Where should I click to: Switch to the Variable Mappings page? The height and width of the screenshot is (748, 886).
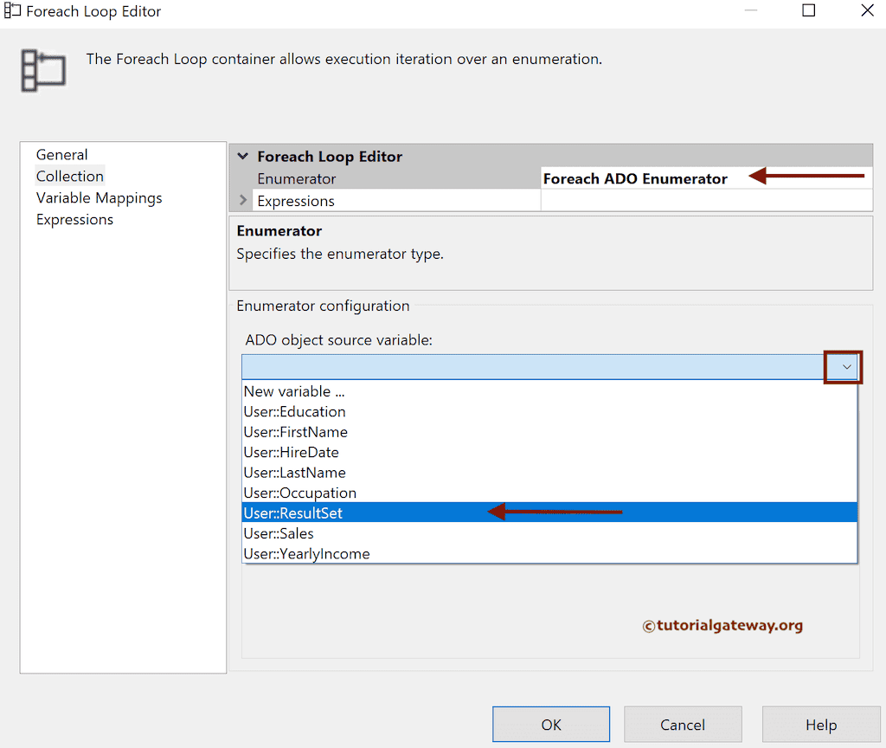point(99,197)
